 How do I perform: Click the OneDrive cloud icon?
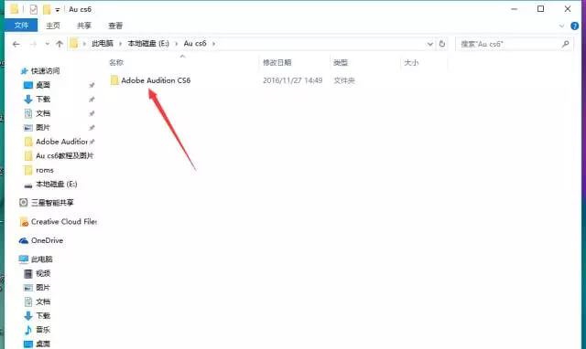[x=24, y=240]
